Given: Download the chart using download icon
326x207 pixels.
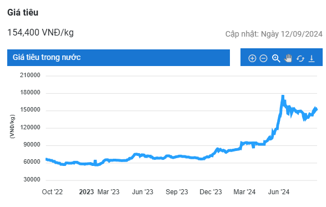Looking at the screenshot, I should coord(312,59).
